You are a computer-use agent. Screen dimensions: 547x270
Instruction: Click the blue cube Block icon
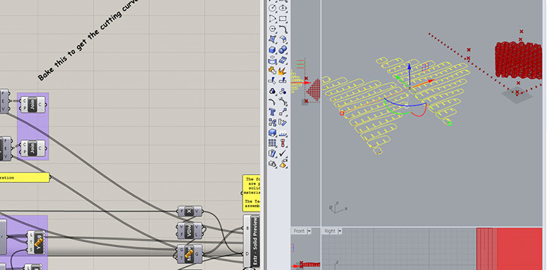pyautogui.click(x=273, y=133)
